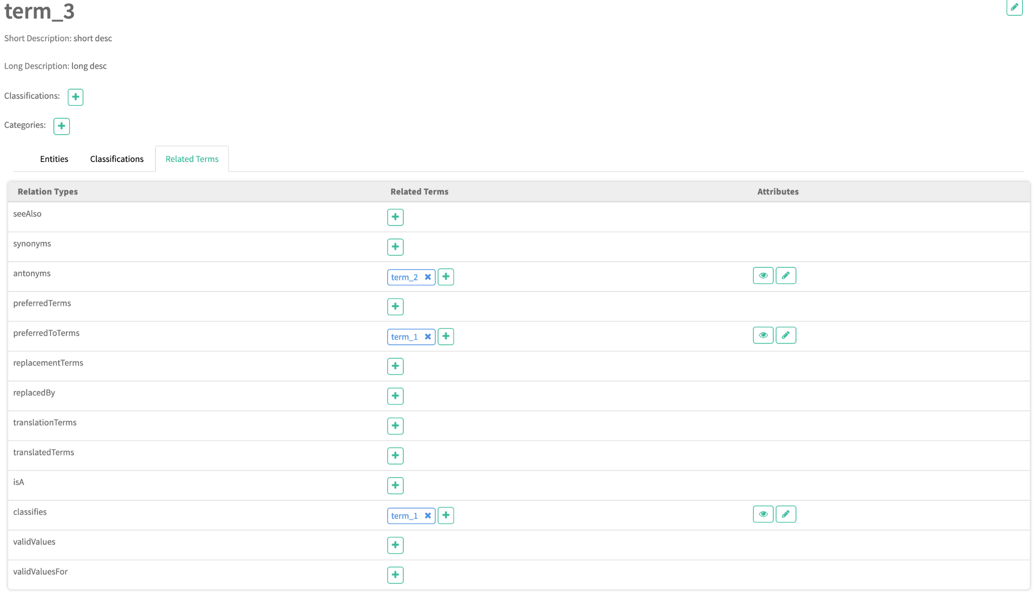Image resolution: width=1035 pixels, height=593 pixels.
Task: Add a validValuesFor related term
Action: coord(395,575)
